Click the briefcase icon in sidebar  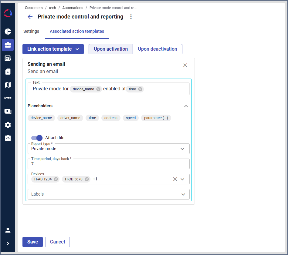pos(8,45)
